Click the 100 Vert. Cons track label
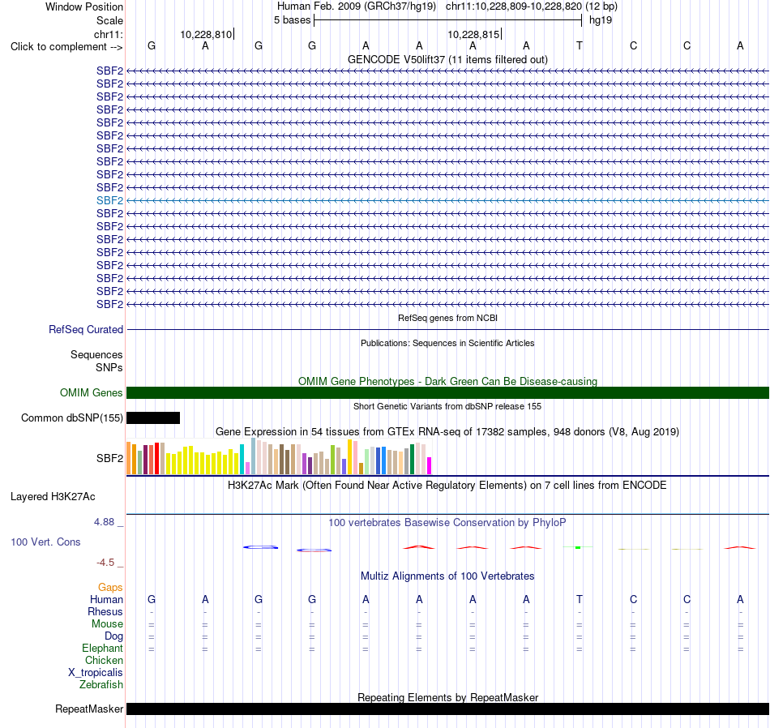Viewport: 770px width, 728px height. pyautogui.click(x=45, y=542)
